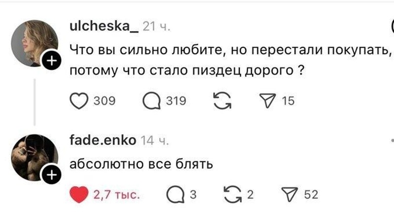Open comments on fade.enko reply
Viewport: 394px width, 217px height.
[174, 195]
